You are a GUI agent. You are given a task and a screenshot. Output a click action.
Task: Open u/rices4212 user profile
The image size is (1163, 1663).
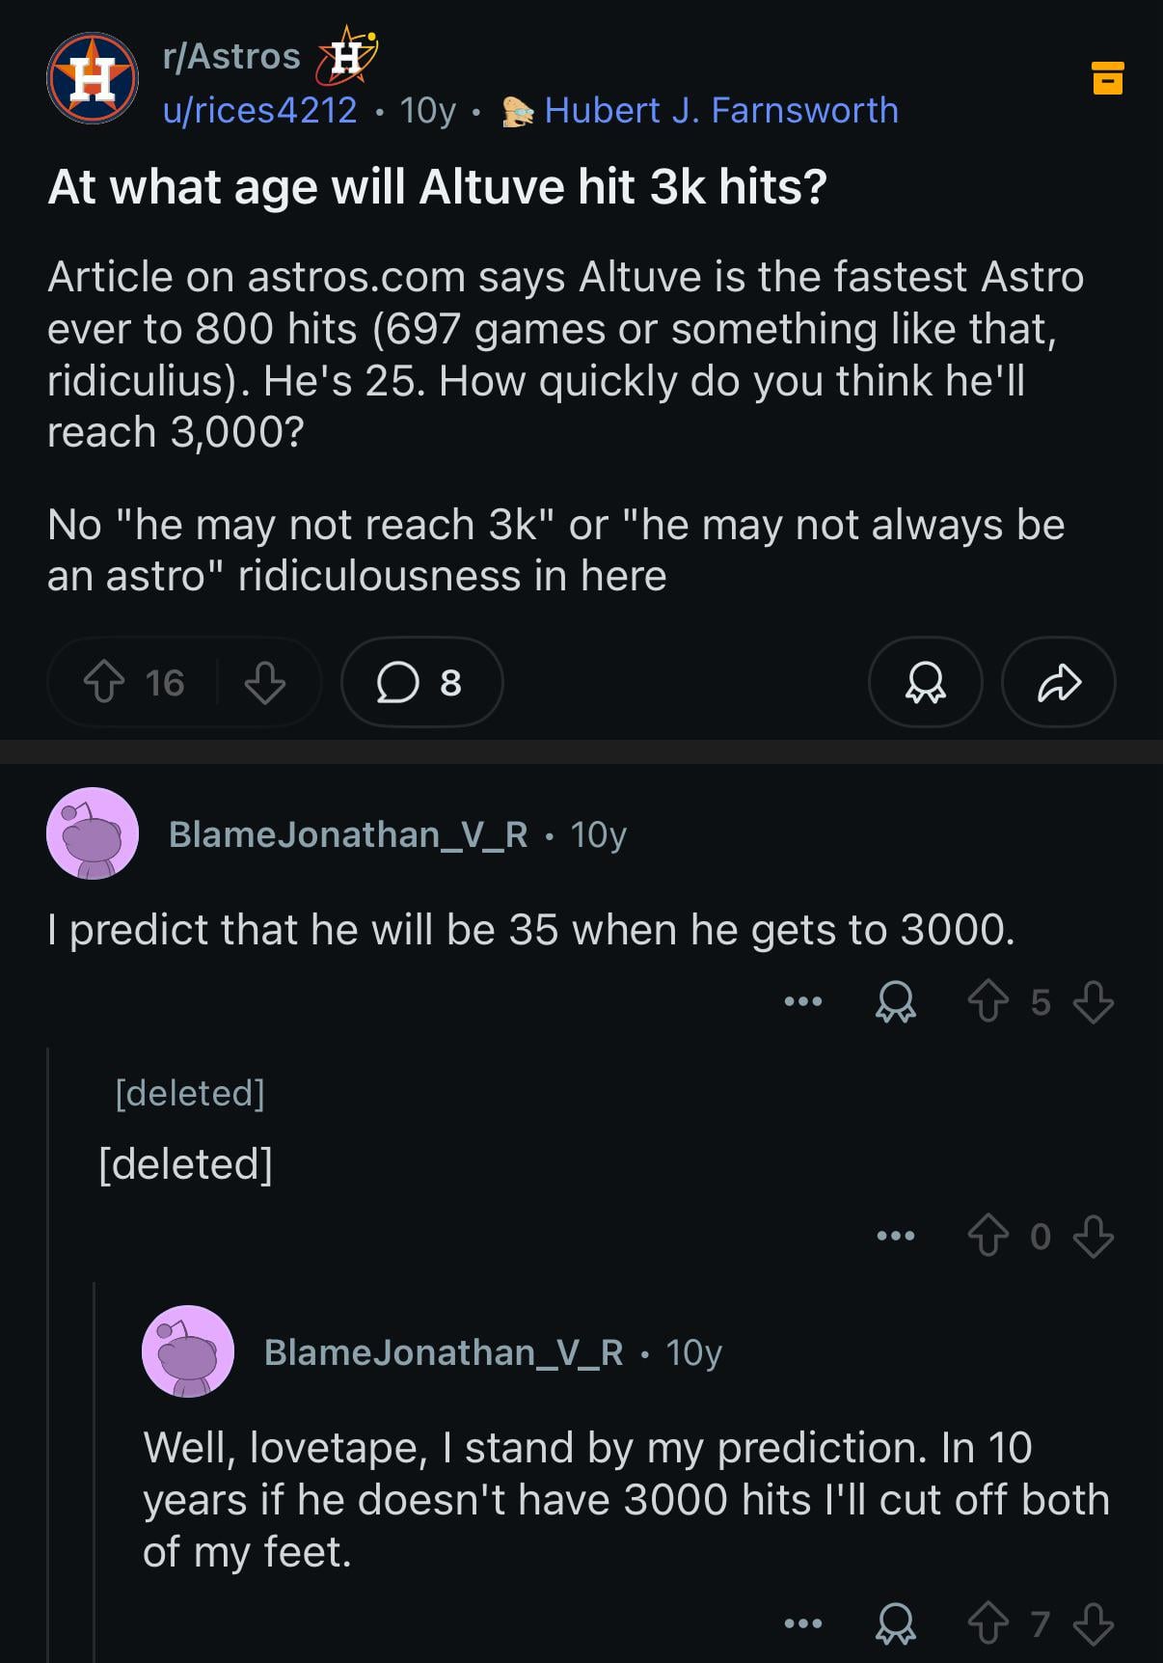259,111
